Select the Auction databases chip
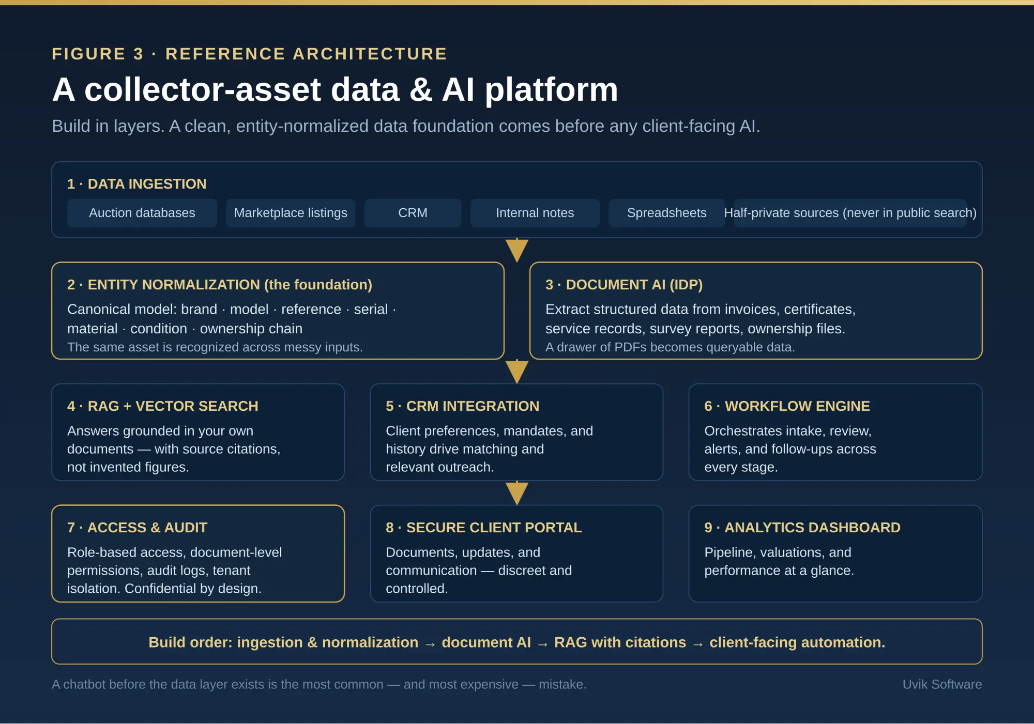 142,213
